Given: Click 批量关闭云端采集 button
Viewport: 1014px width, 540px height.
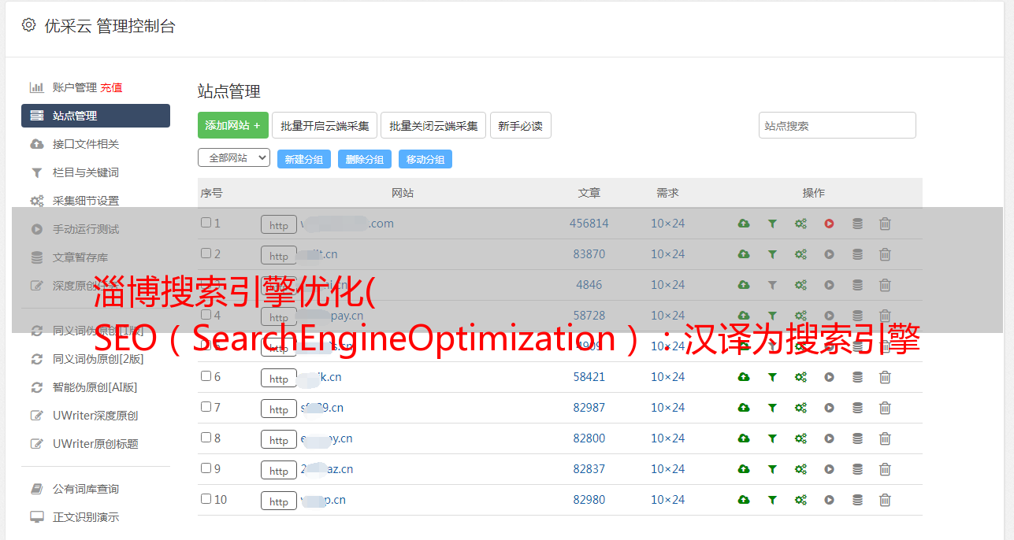Looking at the screenshot, I should point(433,125).
